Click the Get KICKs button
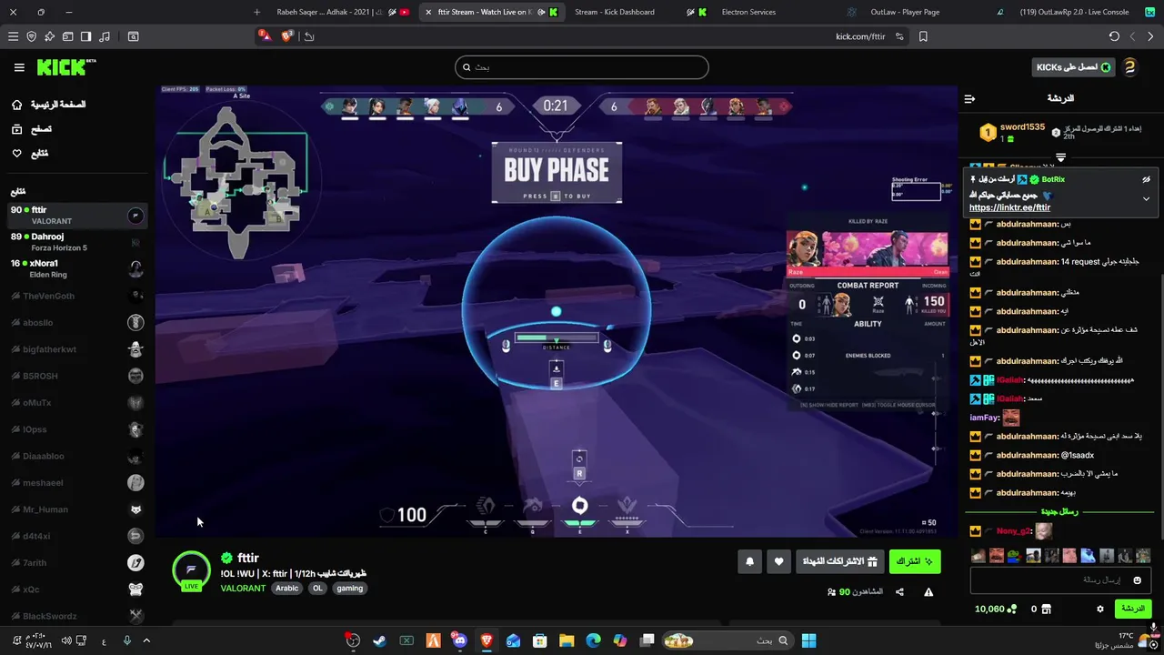The height and width of the screenshot is (655, 1164). click(x=1074, y=67)
